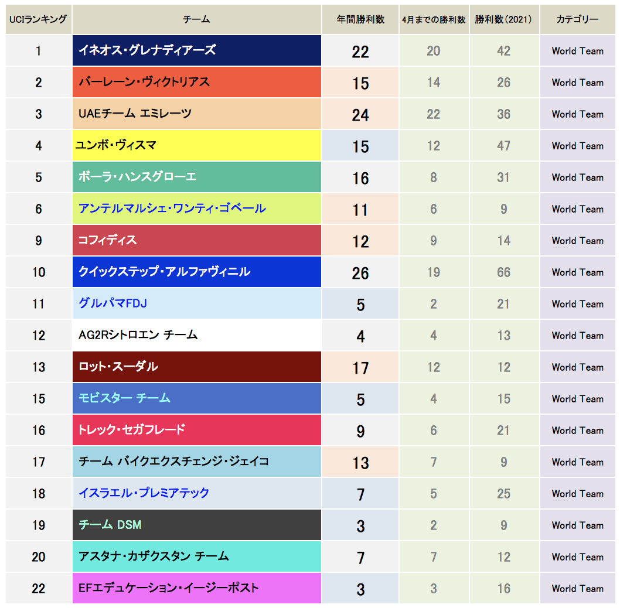This screenshot has height=608, width=620.
Task: Click annual wins value 26 for クイックステップ
Action: pos(360,273)
